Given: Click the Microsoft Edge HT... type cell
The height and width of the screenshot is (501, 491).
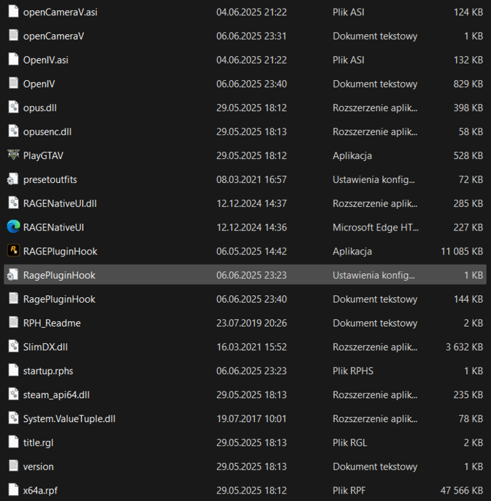Looking at the screenshot, I should point(375,228).
